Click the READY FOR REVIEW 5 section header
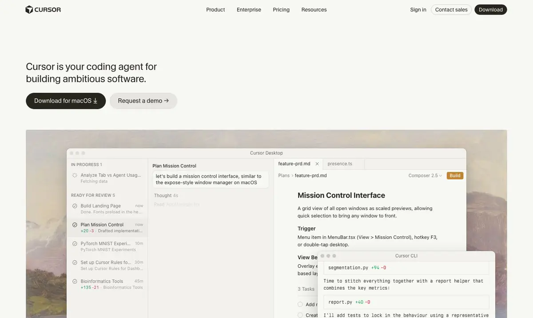The width and height of the screenshot is (533, 318). tap(93, 195)
